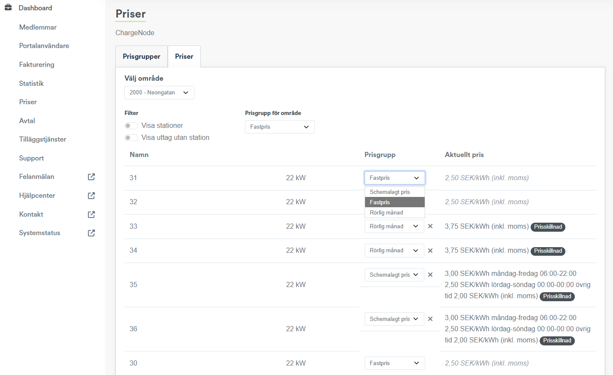
Task: Open Fakturering in the sidebar
Action: click(x=37, y=65)
